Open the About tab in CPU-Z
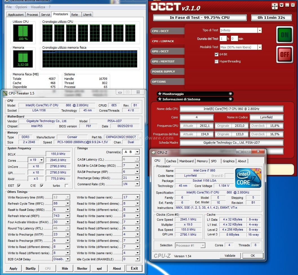Screen dimensions: 298x275 pos(242,161)
